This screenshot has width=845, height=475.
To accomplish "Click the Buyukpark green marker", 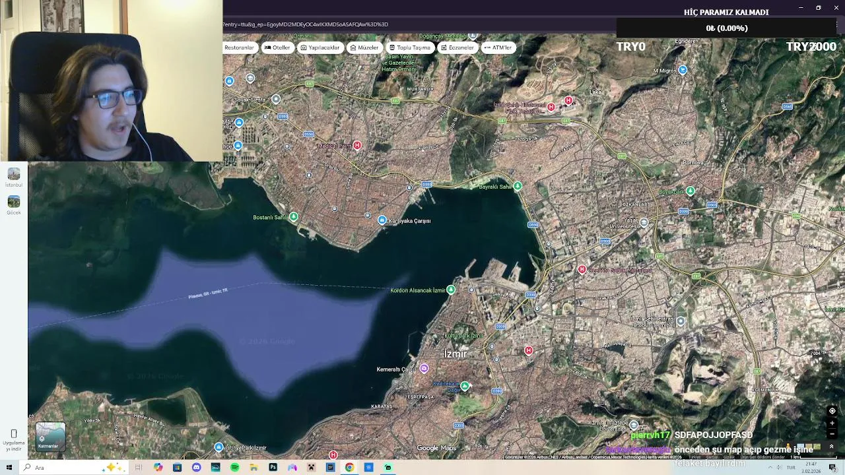I will [x=690, y=191].
